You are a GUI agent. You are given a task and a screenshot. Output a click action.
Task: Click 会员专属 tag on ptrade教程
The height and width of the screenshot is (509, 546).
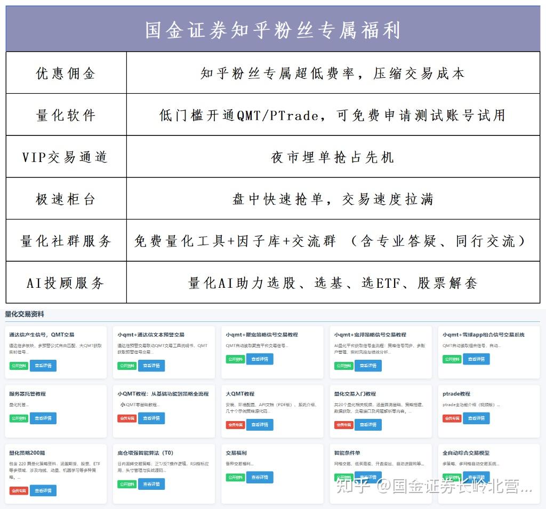point(452,418)
